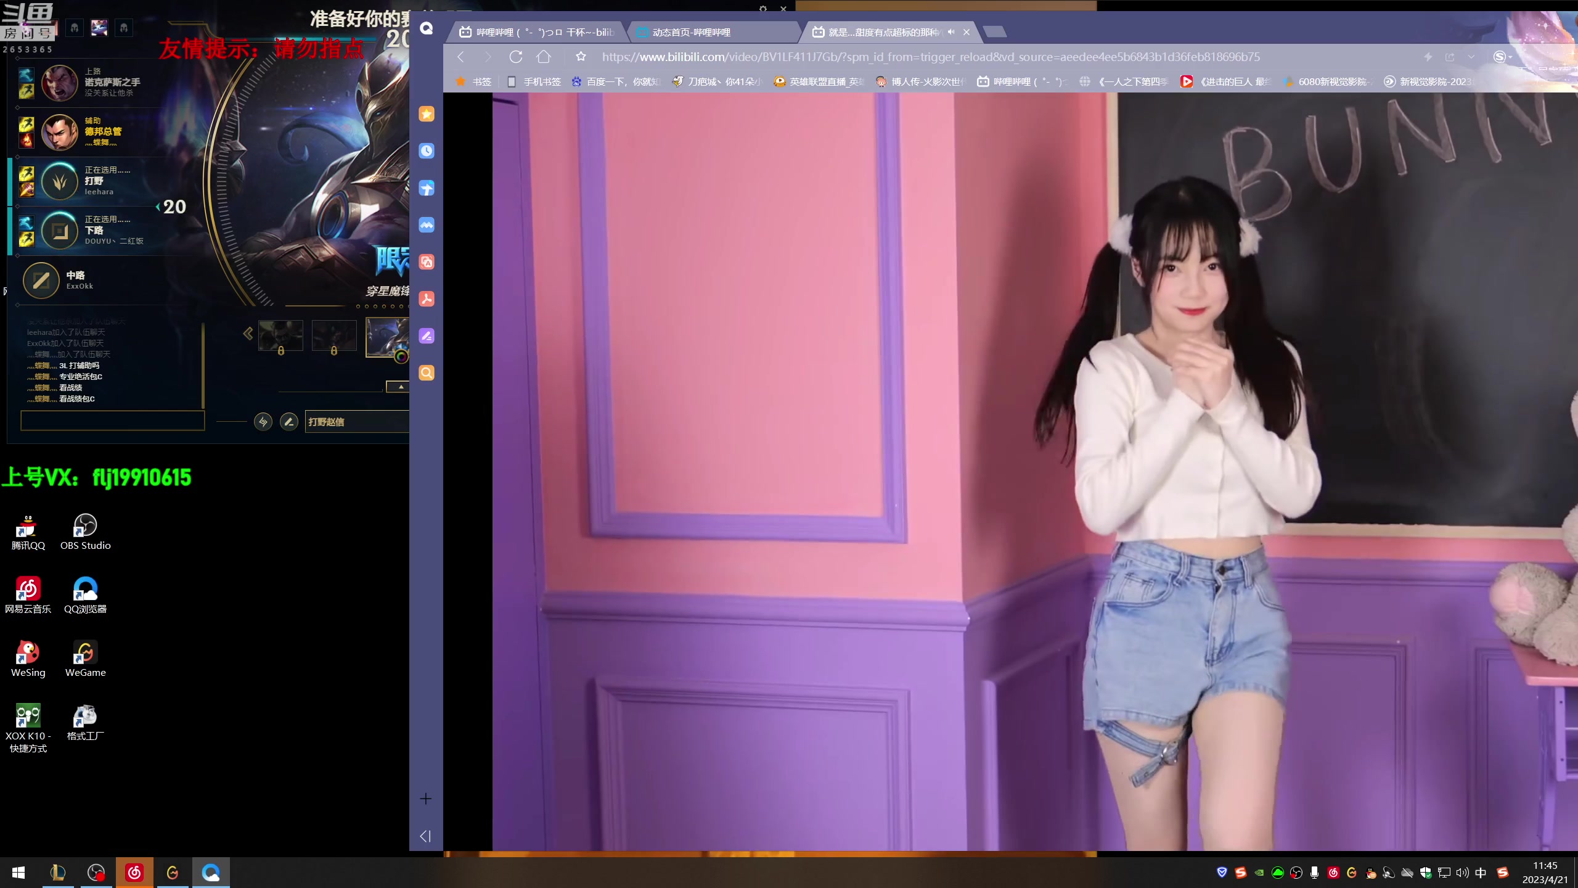Open the WeGame desktop shortcut
Screen dimensions: 1578x888
86,659
